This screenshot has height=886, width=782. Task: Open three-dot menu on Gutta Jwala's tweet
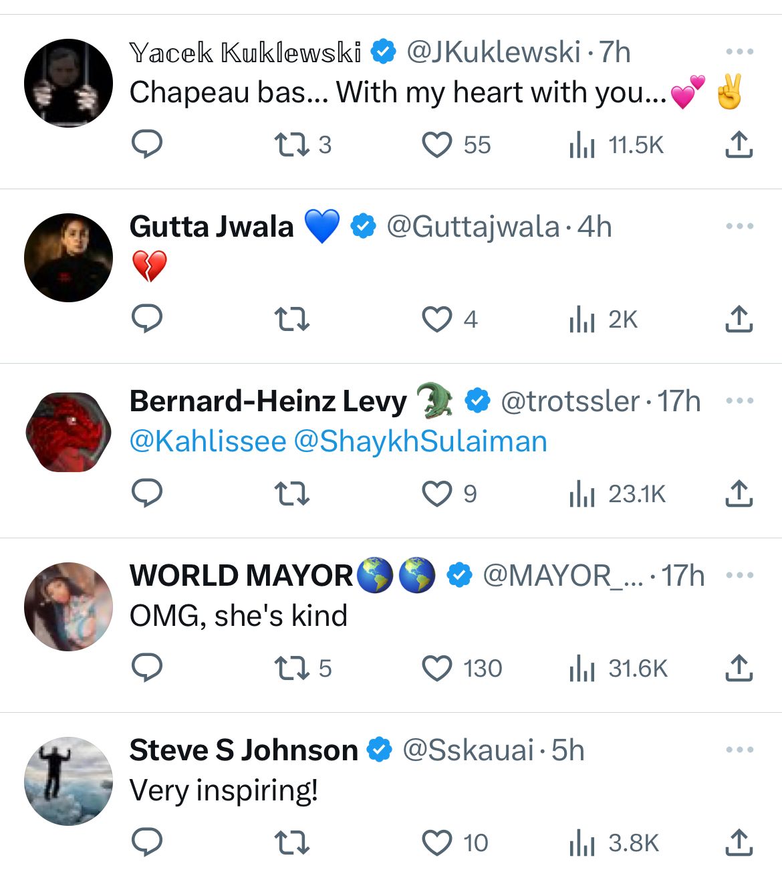(x=739, y=226)
